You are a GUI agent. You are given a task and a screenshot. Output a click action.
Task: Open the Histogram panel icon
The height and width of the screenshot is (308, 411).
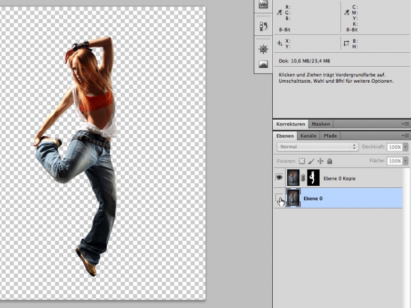[x=263, y=64]
